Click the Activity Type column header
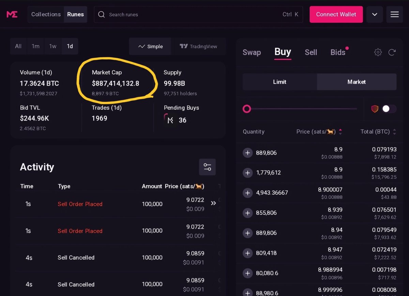This screenshot has width=409, height=296. (x=64, y=186)
